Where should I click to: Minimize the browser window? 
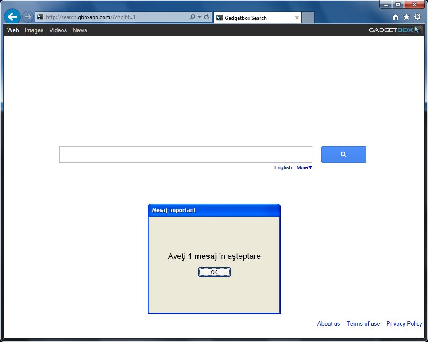(x=386, y=4)
